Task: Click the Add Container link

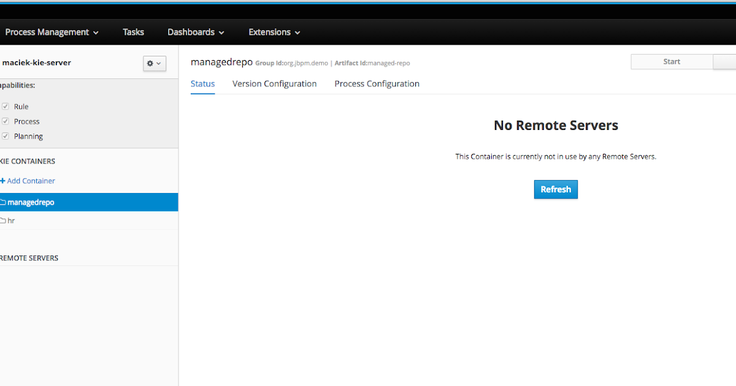Action: click(31, 181)
